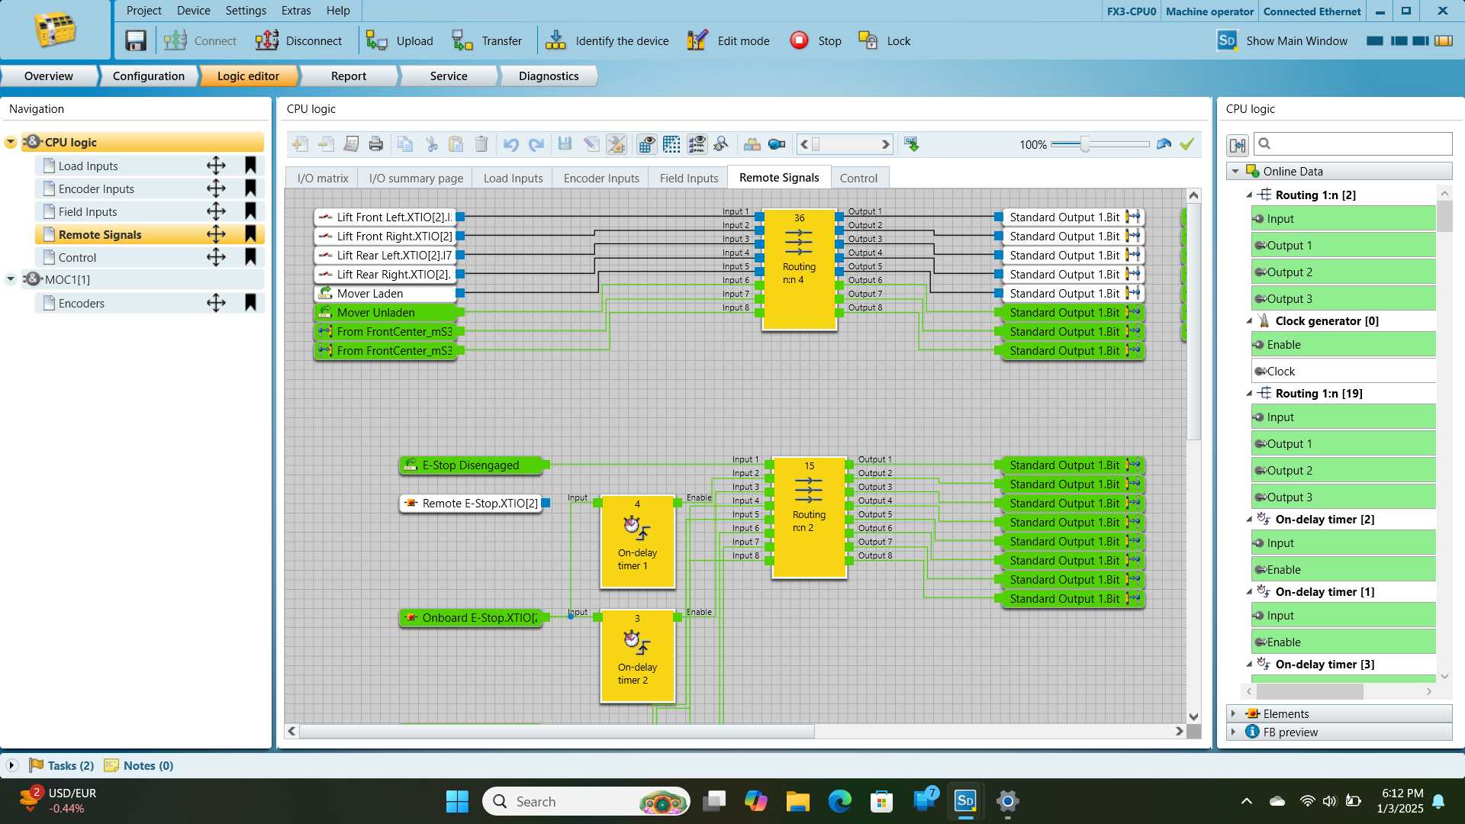Expand the Elements section

1233,713
